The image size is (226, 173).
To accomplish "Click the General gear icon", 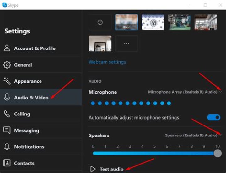I will tap(7, 65).
